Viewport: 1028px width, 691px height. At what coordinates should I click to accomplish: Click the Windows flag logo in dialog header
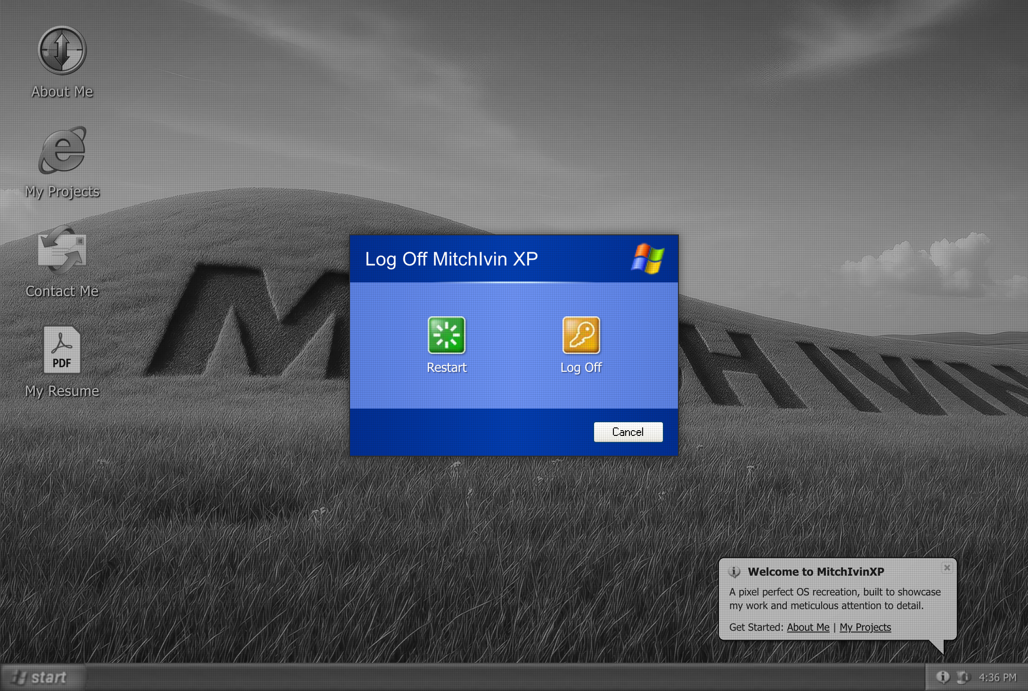click(648, 258)
